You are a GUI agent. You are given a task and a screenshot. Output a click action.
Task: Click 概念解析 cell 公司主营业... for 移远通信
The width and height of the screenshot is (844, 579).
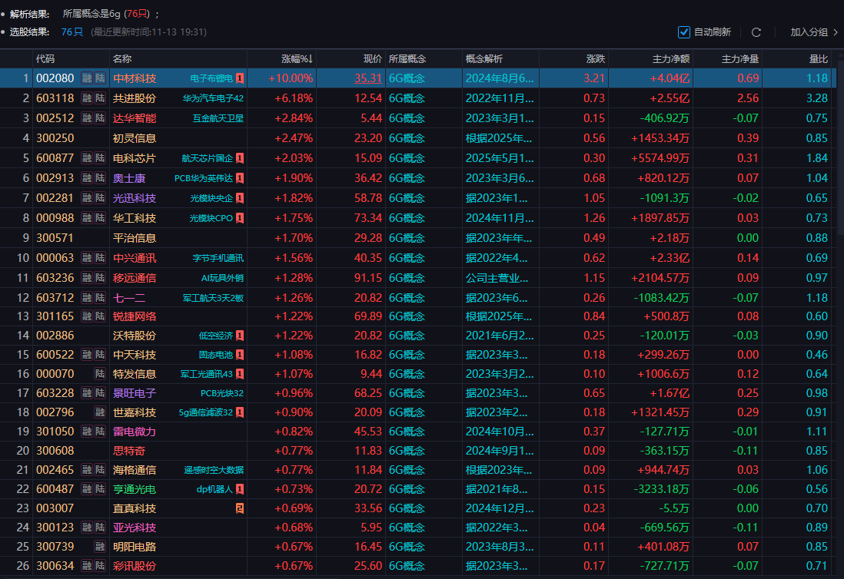pyautogui.click(x=497, y=277)
